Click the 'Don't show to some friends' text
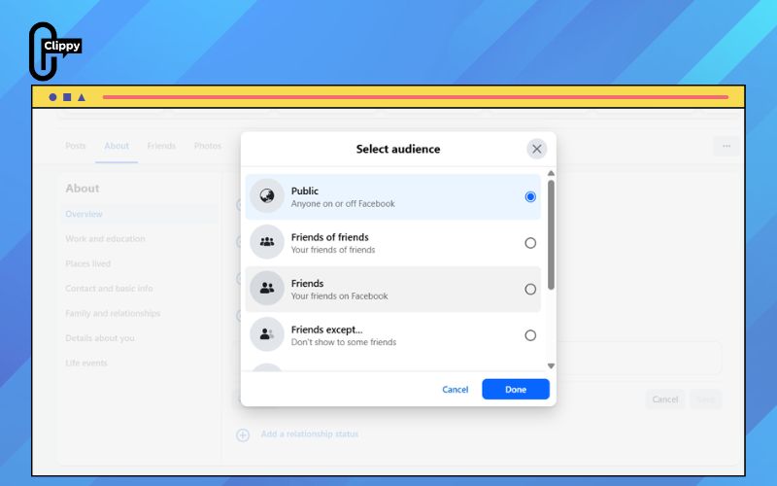777x486 pixels. [344, 342]
